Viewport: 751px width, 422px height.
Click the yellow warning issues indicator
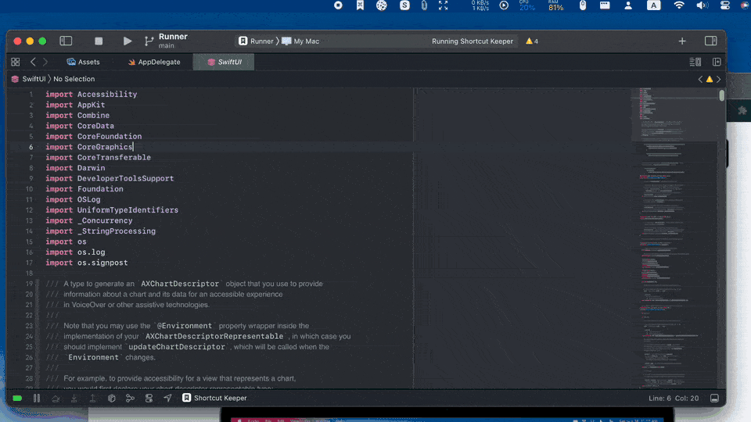531,41
